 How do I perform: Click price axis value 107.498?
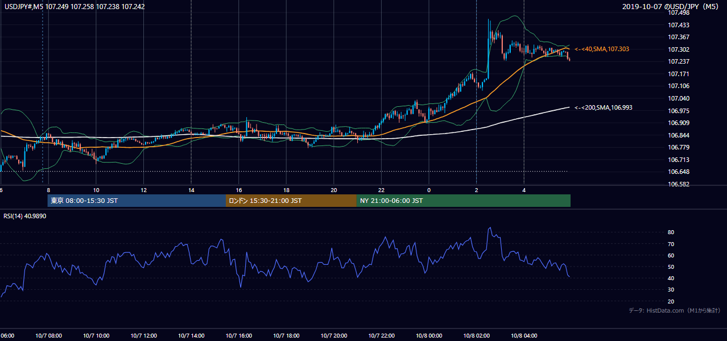coord(679,13)
